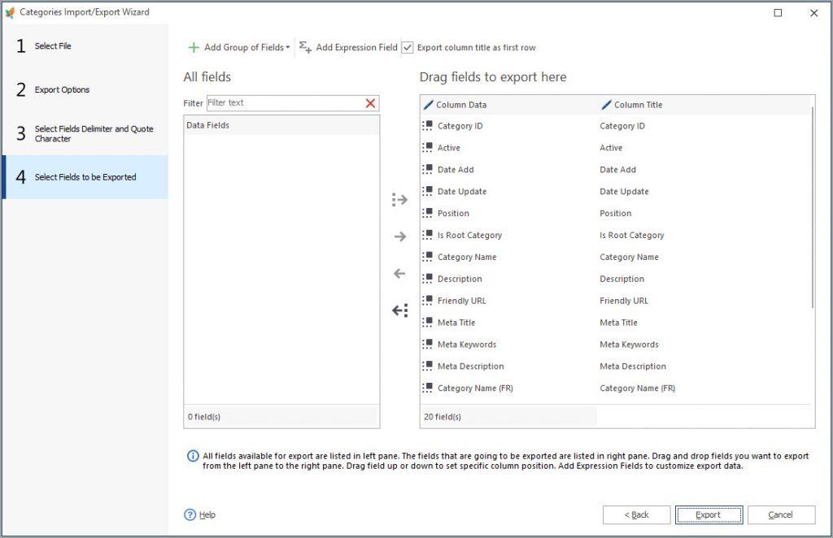Click the single left arrow to remove a field
Screen dimensions: 833x538
[x=399, y=274]
